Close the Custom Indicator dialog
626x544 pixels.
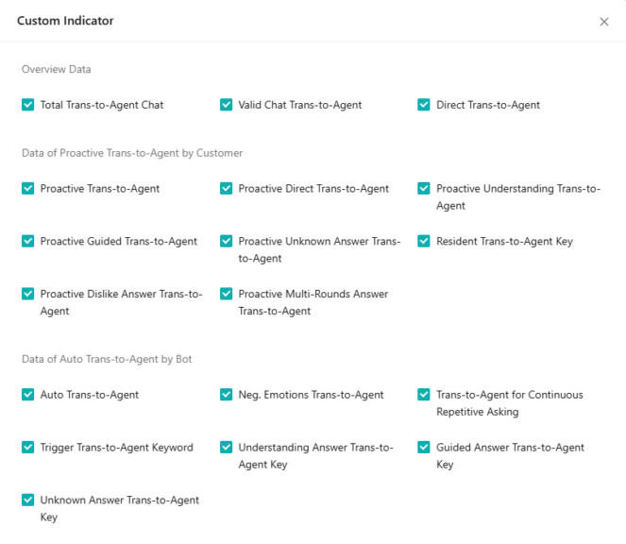click(604, 22)
